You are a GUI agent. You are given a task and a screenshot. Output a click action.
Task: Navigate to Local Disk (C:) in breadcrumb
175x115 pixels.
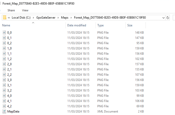pos(21,18)
